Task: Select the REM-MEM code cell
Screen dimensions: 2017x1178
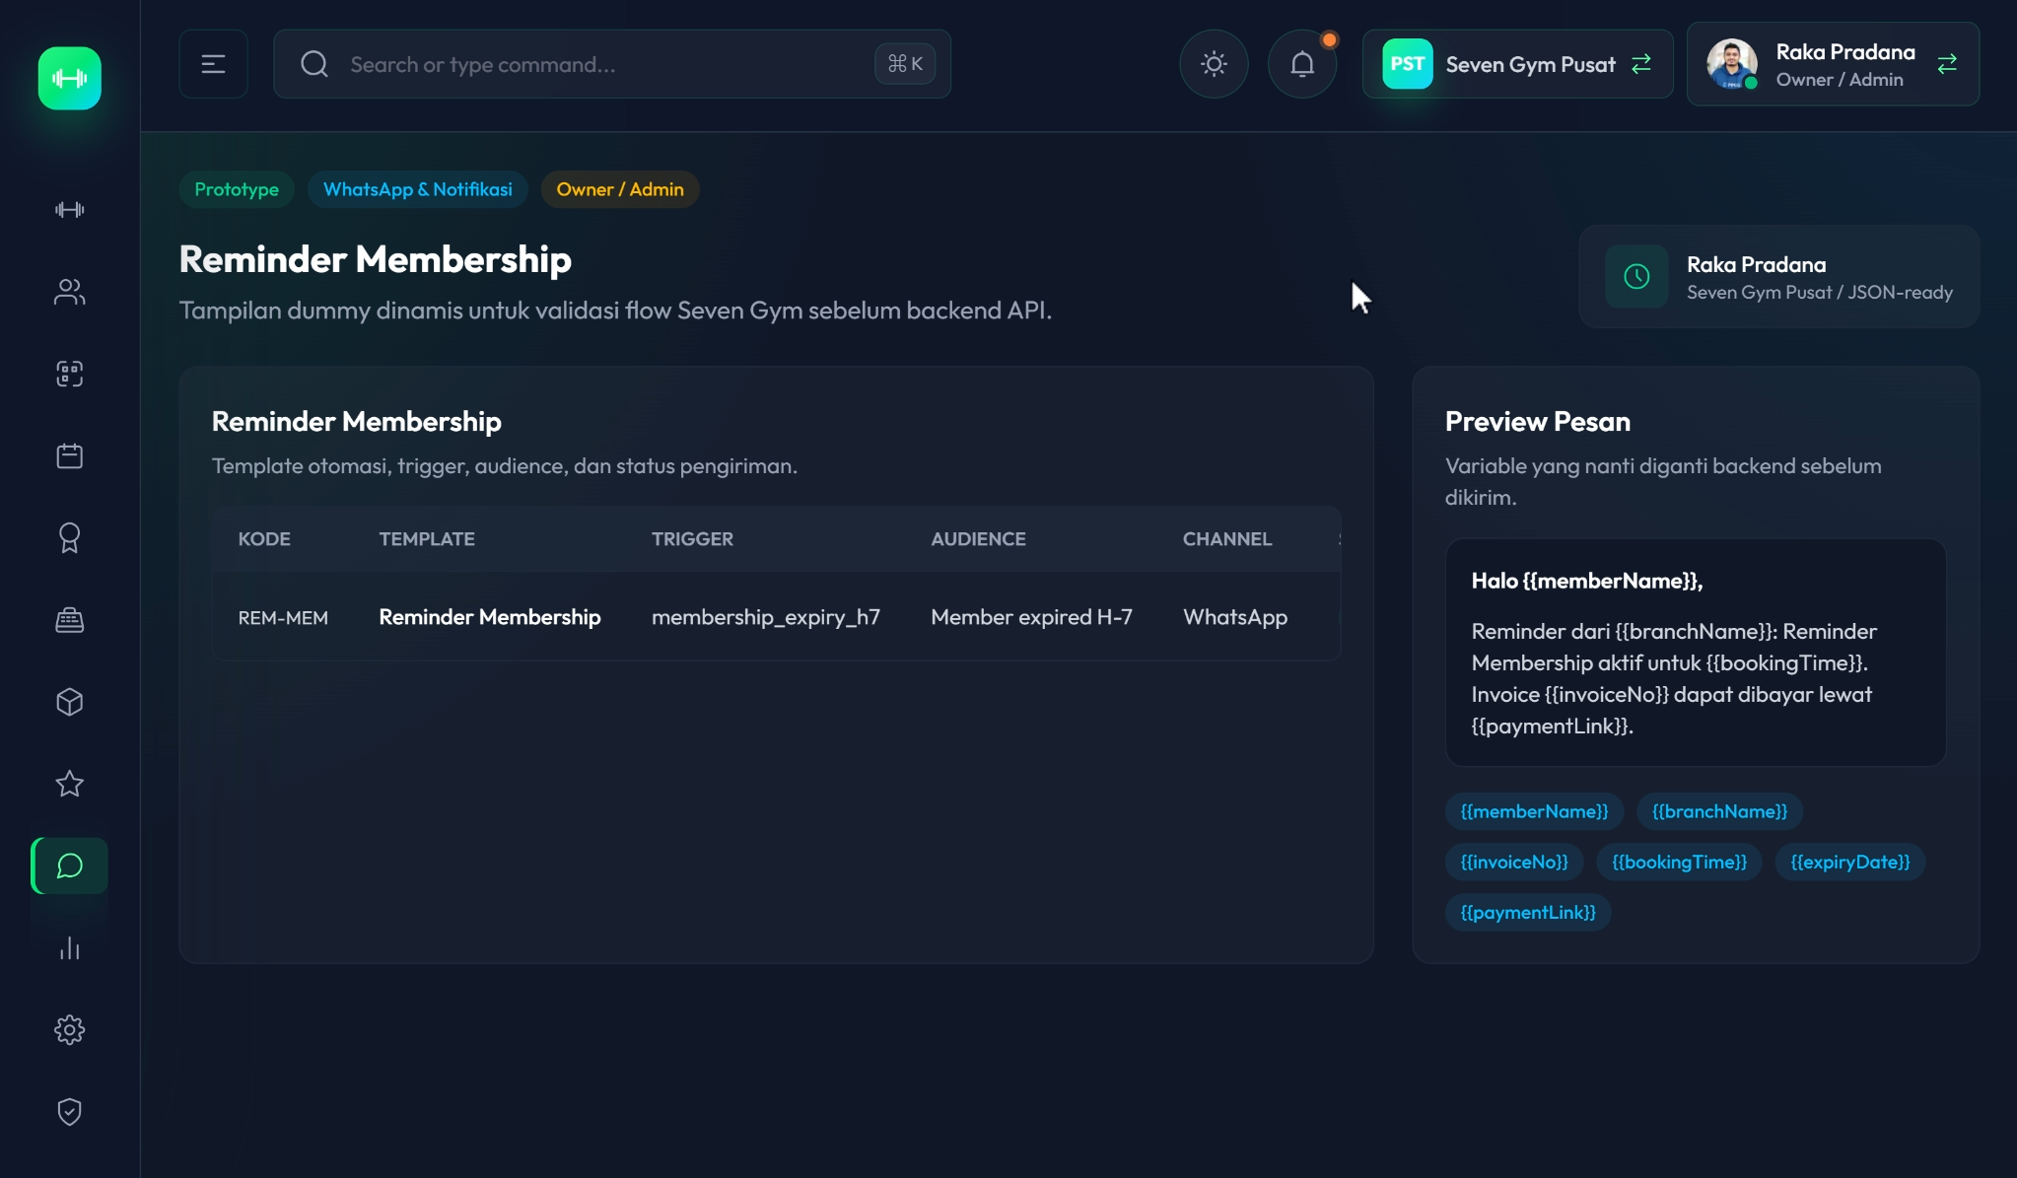Action: [x=283, y=618]
